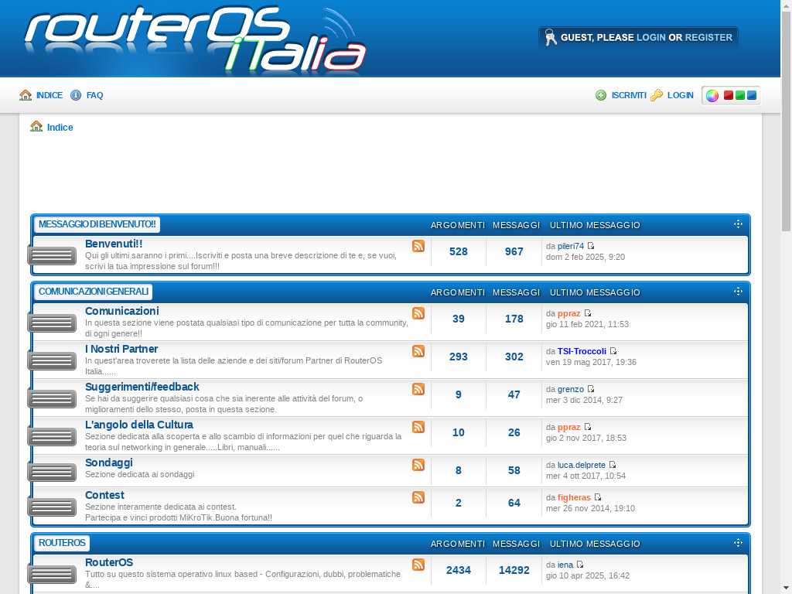Open RSS feed for Comunicazioni forum
This screenshot has height=594, width=792.
(x=418, y=313)
